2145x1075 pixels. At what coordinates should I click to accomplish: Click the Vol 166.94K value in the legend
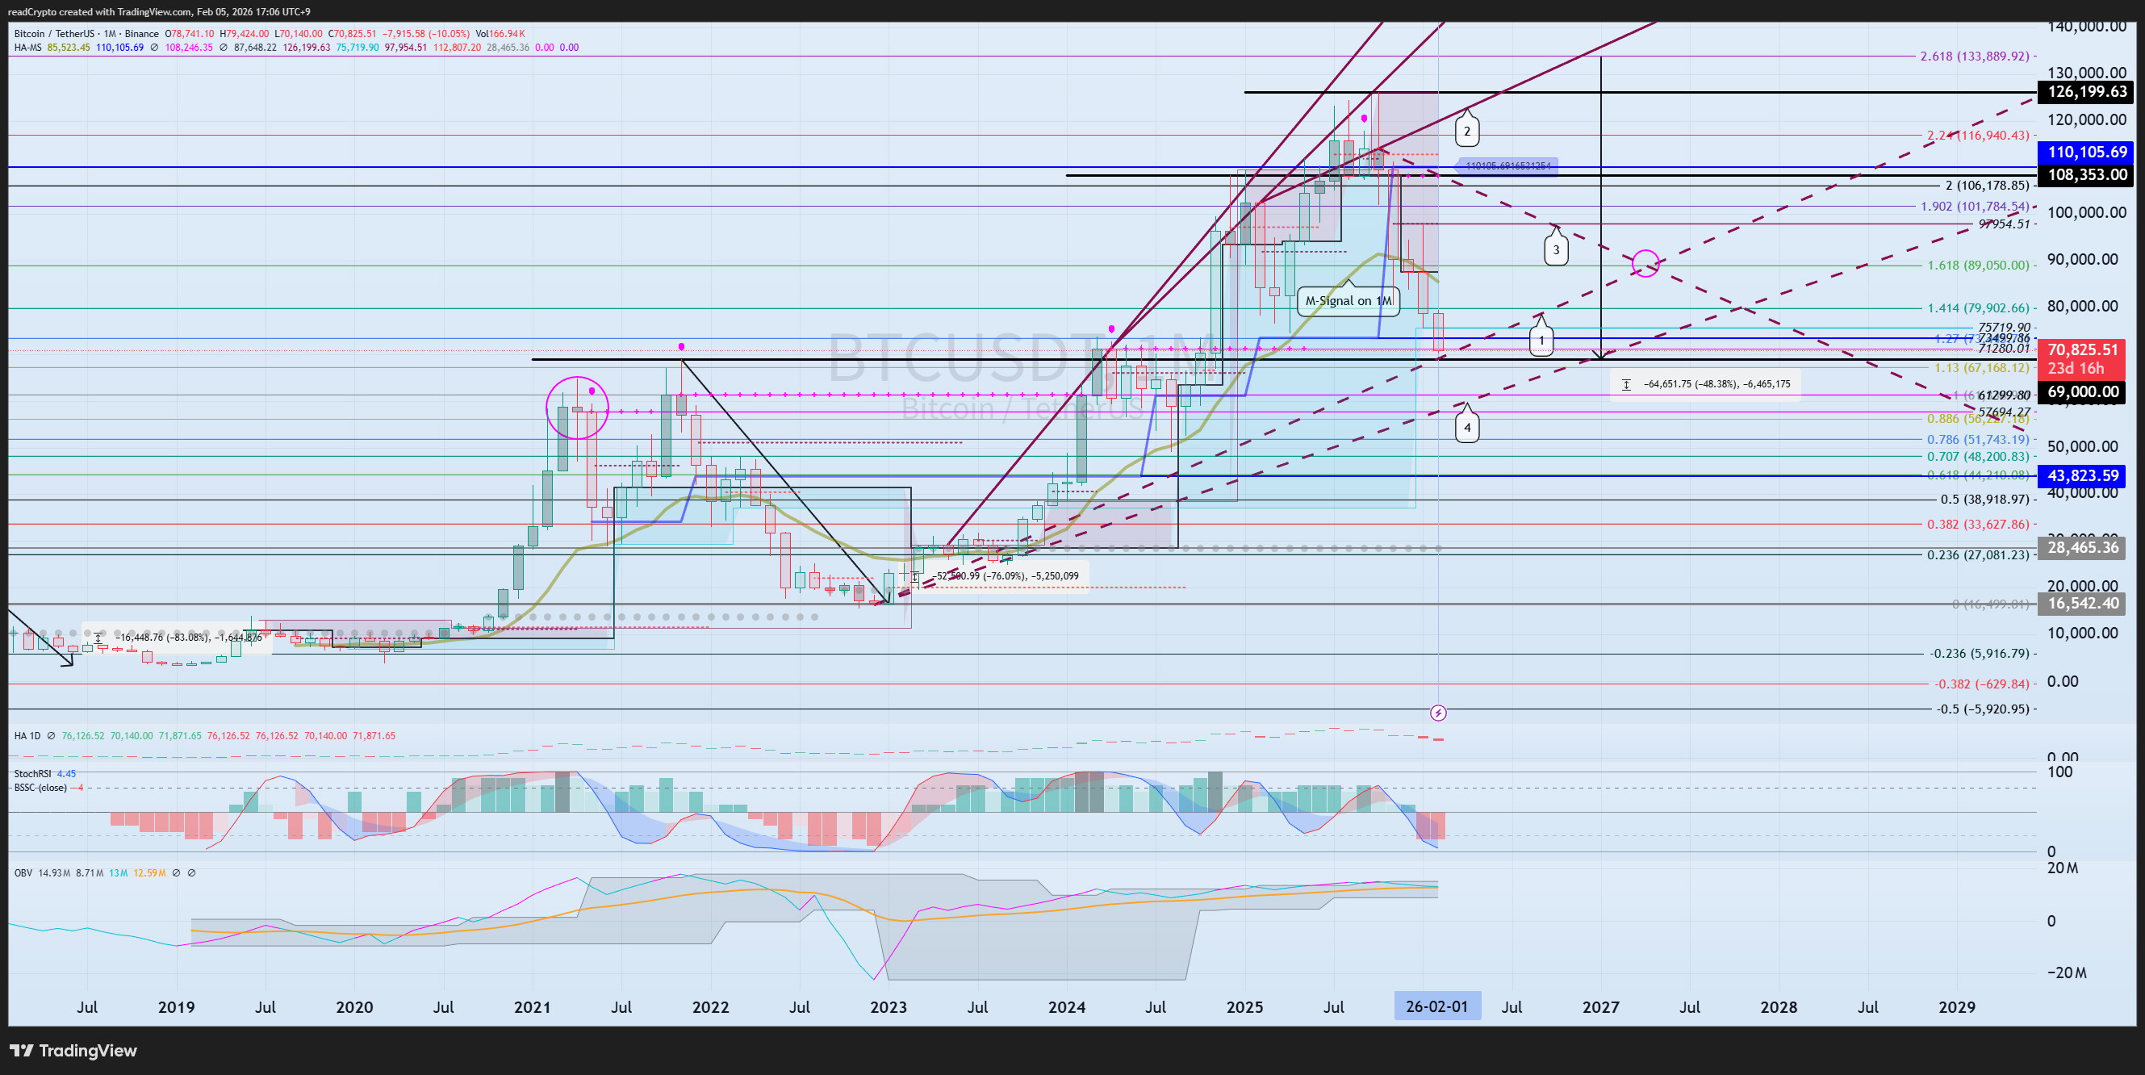pos(500,34)
